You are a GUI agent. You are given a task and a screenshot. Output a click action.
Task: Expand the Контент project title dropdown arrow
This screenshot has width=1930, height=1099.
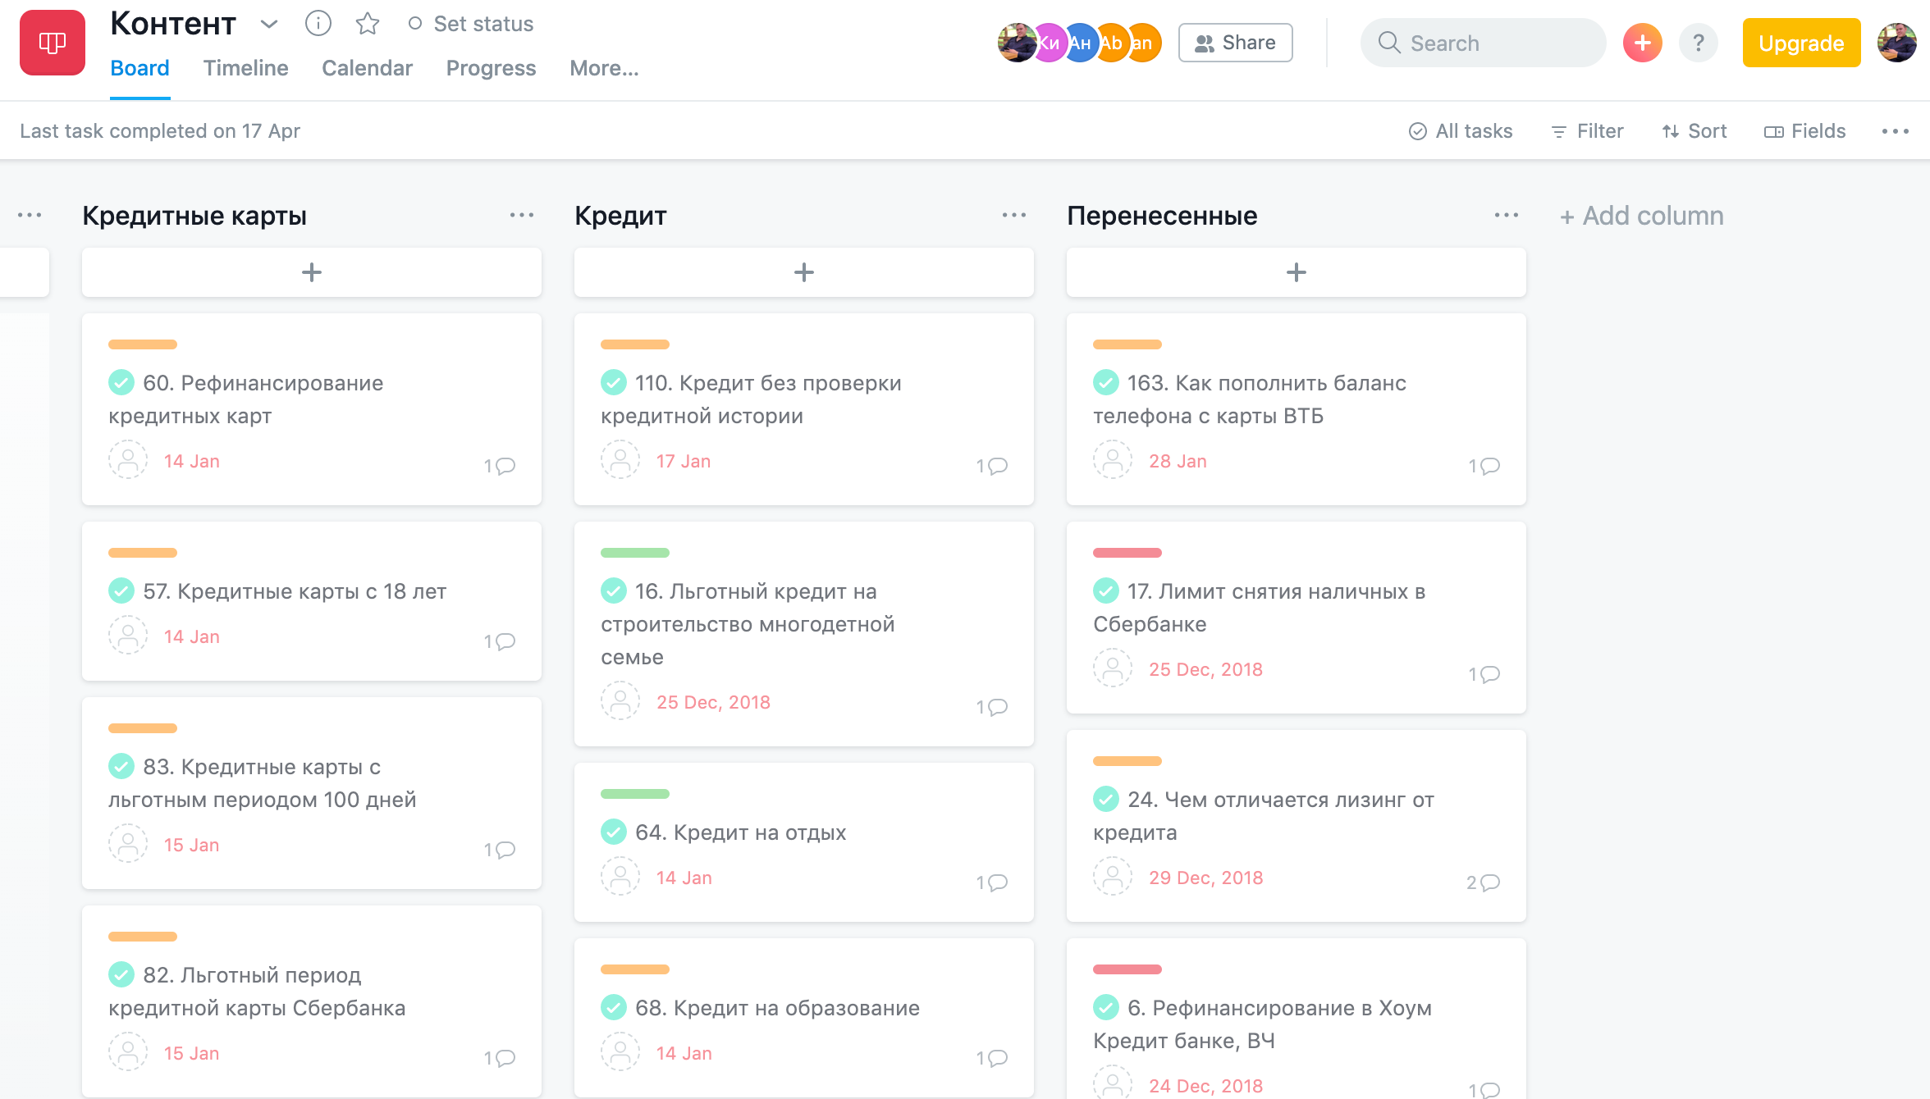pyautogui.click(x=268, y=24)
